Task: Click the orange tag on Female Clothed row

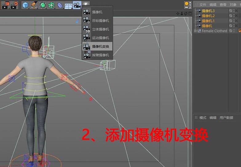Action: click(240, 31)
